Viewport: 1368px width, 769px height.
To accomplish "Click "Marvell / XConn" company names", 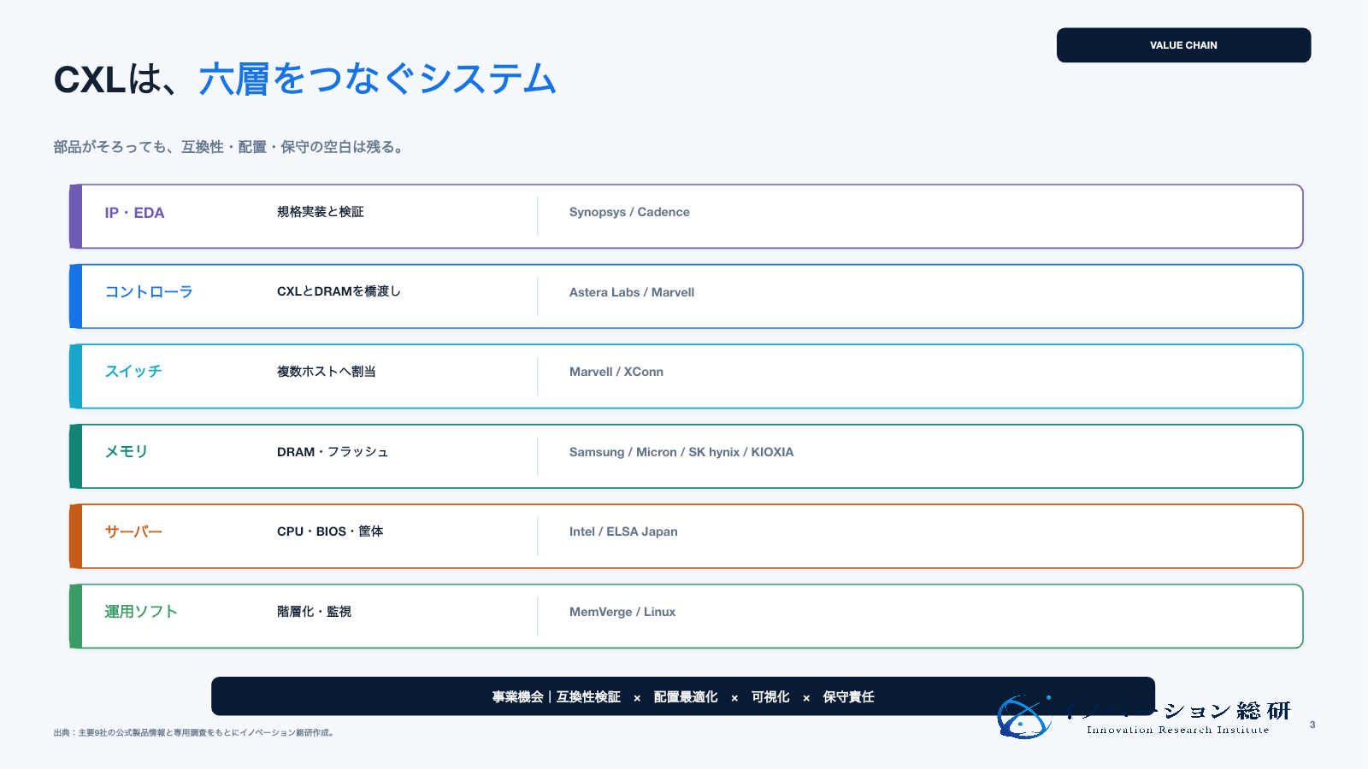I will [616, 372].
